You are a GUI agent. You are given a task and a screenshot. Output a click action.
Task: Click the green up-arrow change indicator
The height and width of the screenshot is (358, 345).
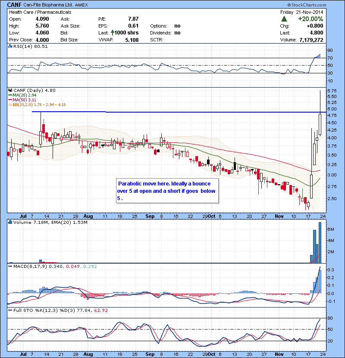[x=284, y=19]
